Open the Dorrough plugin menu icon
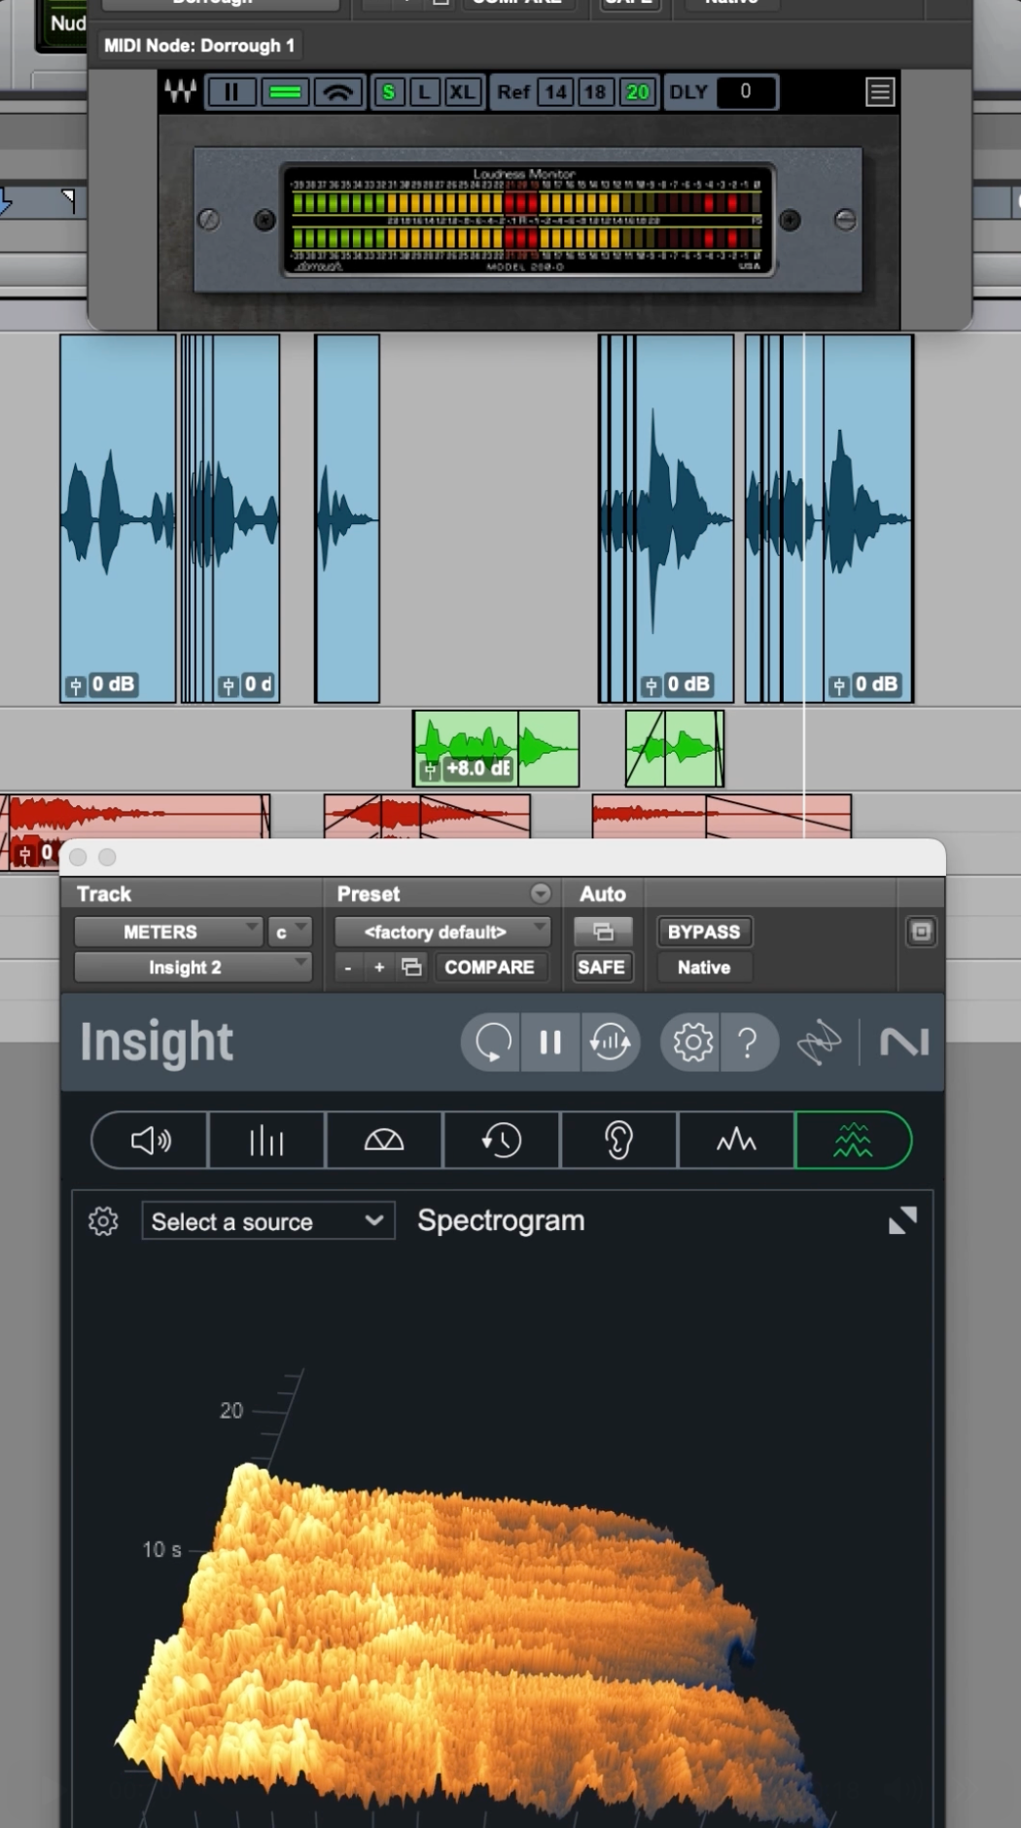Viewport: 1021px width, 1828px height. (x=880, y=92)
